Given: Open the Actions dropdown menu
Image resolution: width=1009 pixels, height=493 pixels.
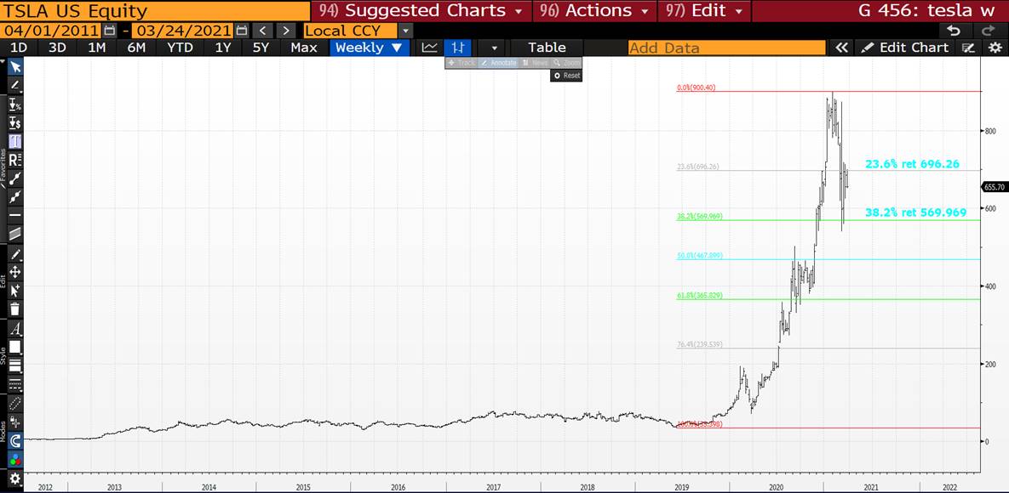Looking at the screenshot, I should (594, 11).
